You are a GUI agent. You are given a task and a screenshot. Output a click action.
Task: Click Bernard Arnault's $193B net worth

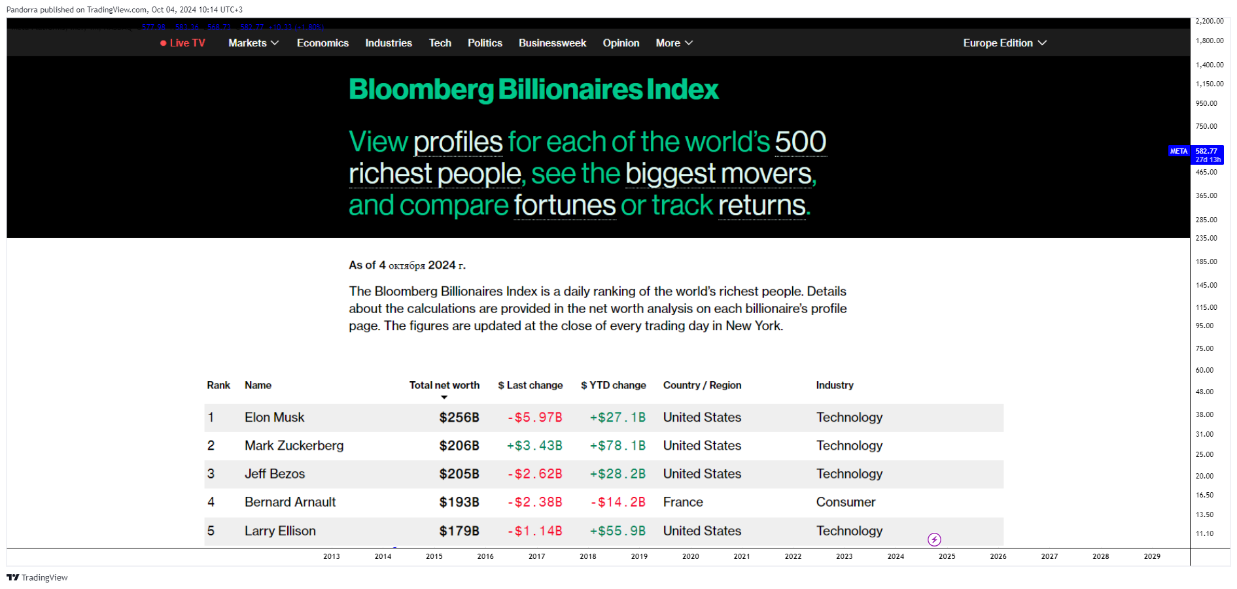(x=459, y=502)
